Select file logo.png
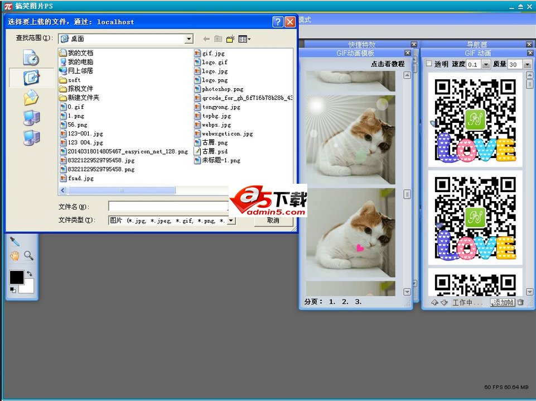 (x=211, y=80)
